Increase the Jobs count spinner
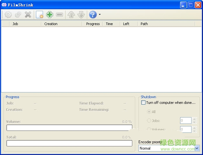This screenshot has height=155, width=203. (x=194, y=119)
